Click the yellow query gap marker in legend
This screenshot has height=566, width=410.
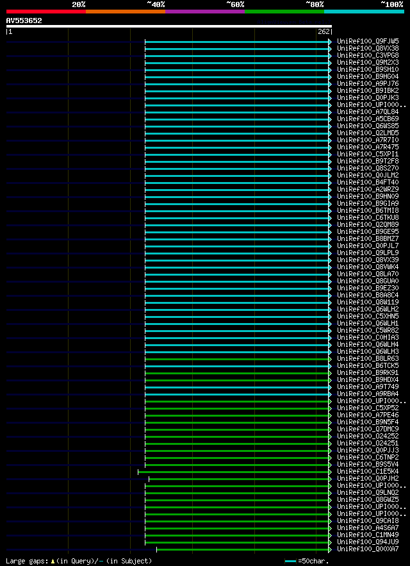point(53,562)
